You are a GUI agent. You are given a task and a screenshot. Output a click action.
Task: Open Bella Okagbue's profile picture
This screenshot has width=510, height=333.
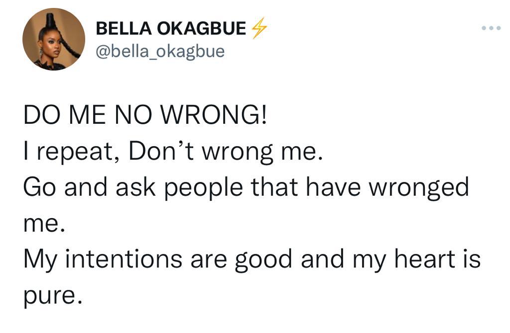(x=54, y=39)
